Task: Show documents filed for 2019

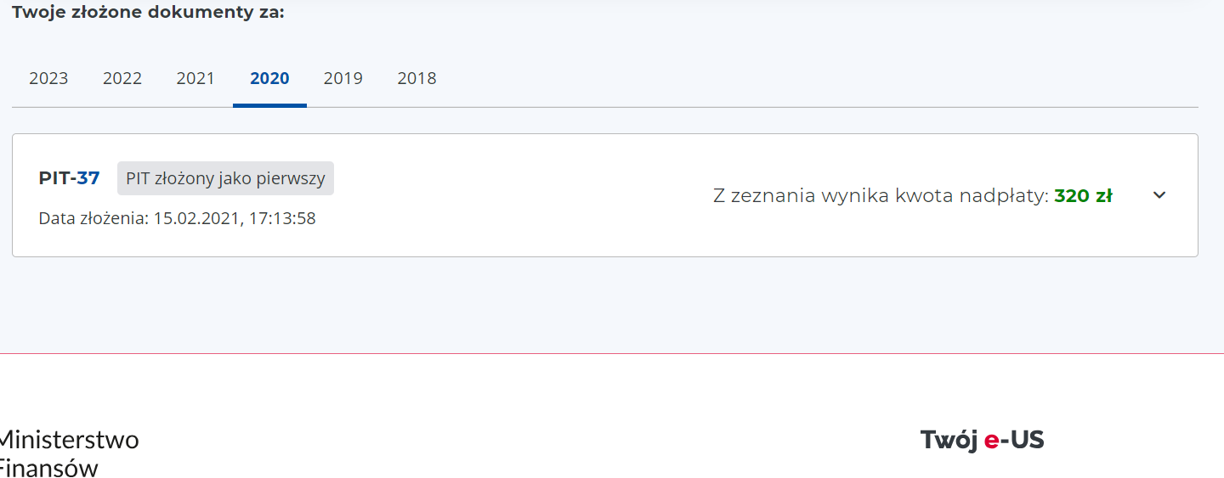Action: 343,79
